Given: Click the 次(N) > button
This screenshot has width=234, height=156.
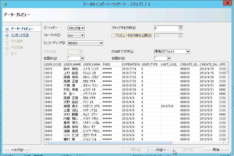Looking at the screenshot, I should (x=160, y=150).
